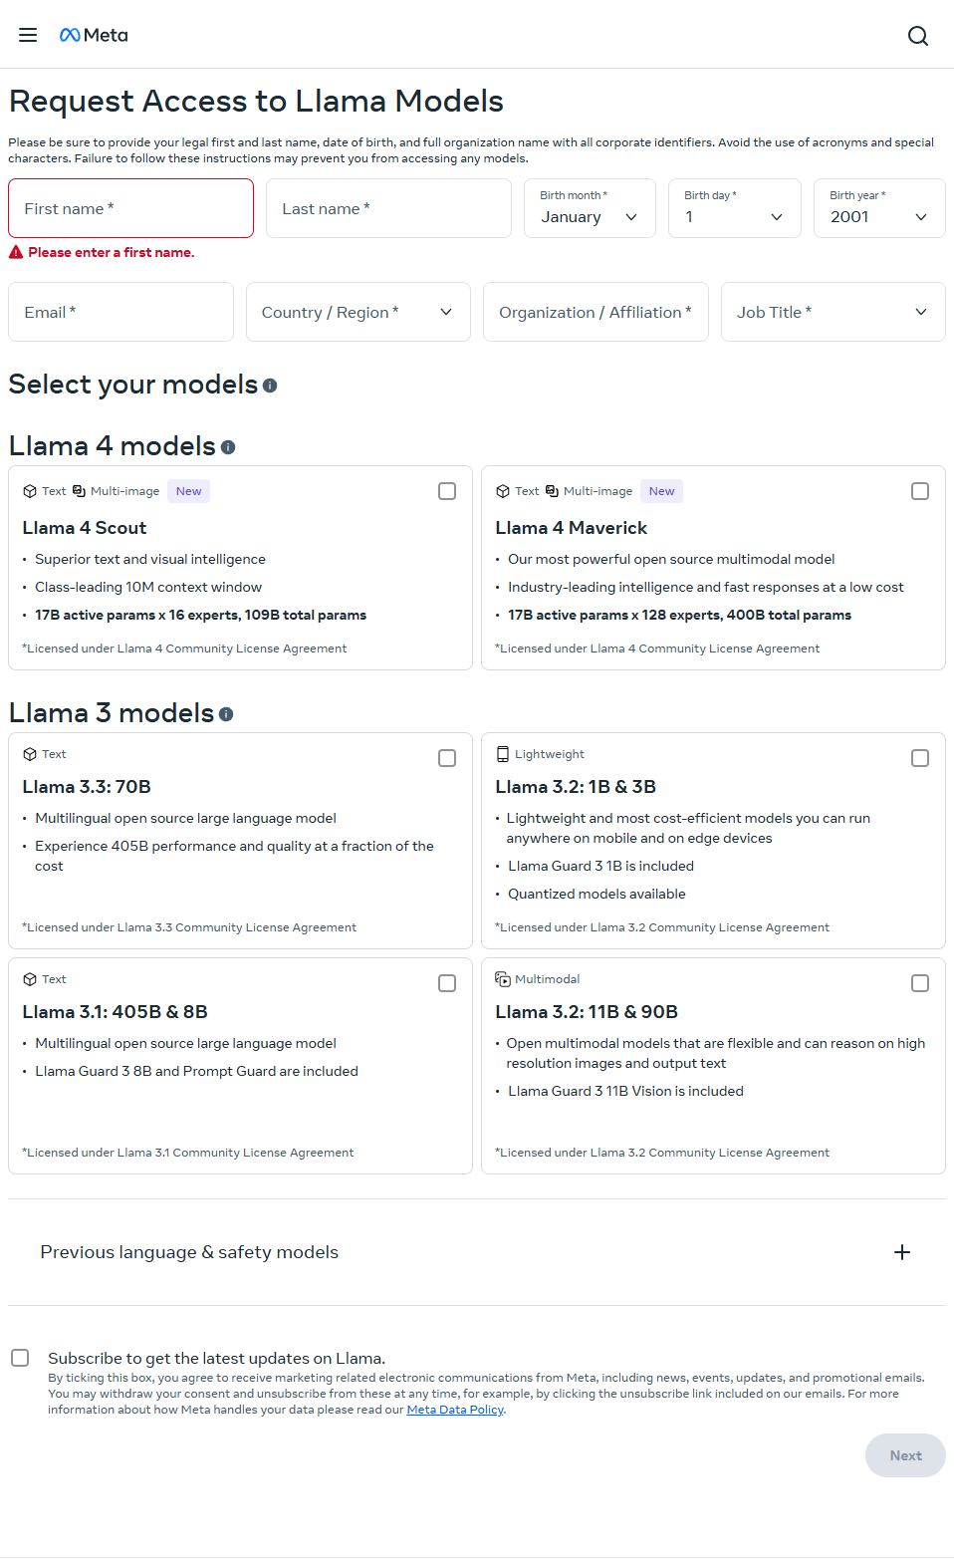Open the Meta Data Policy link
Image resolution: width=954 pixels, height=1559 pixels.
[454, 1409]
